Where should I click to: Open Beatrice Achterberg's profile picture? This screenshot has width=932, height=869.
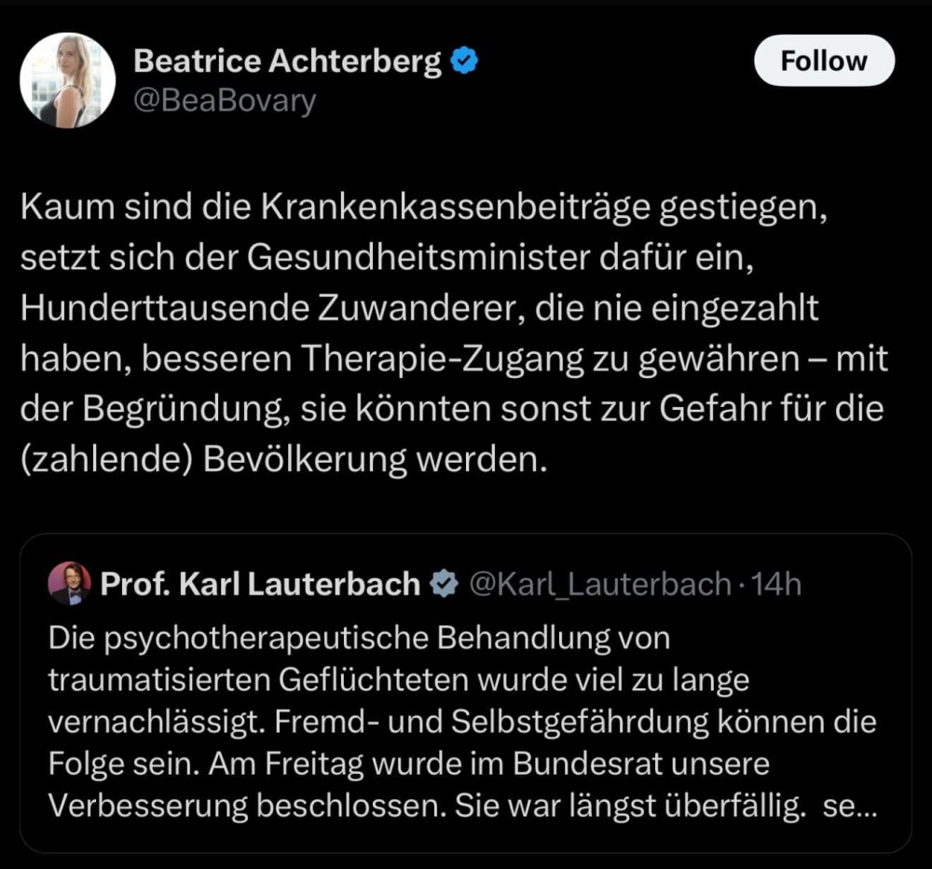tap(67, 80)
